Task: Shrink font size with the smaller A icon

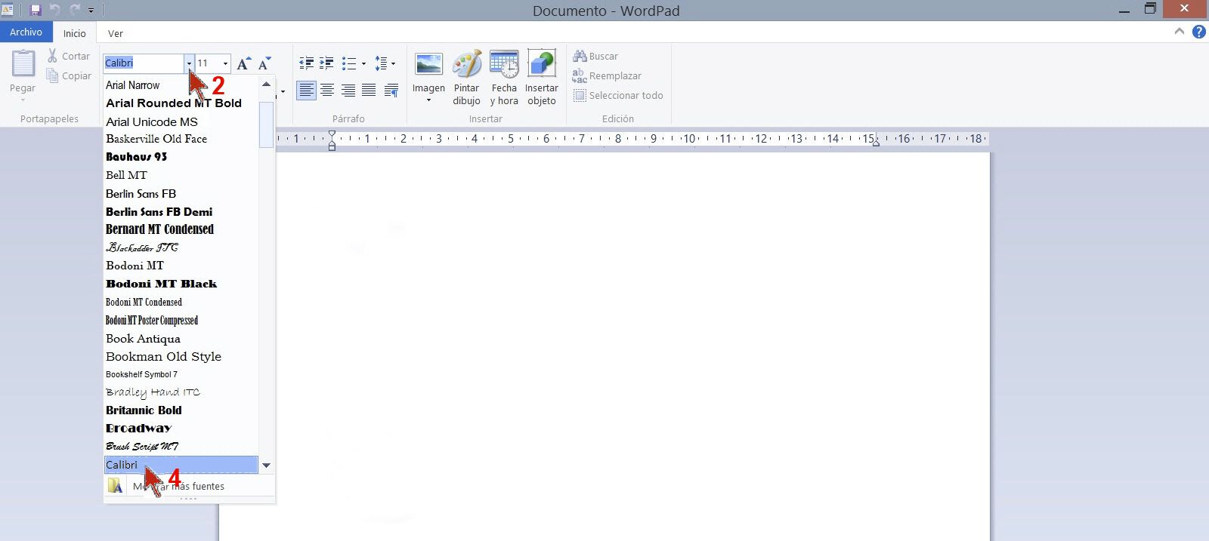Action: [x=264, y=63]
